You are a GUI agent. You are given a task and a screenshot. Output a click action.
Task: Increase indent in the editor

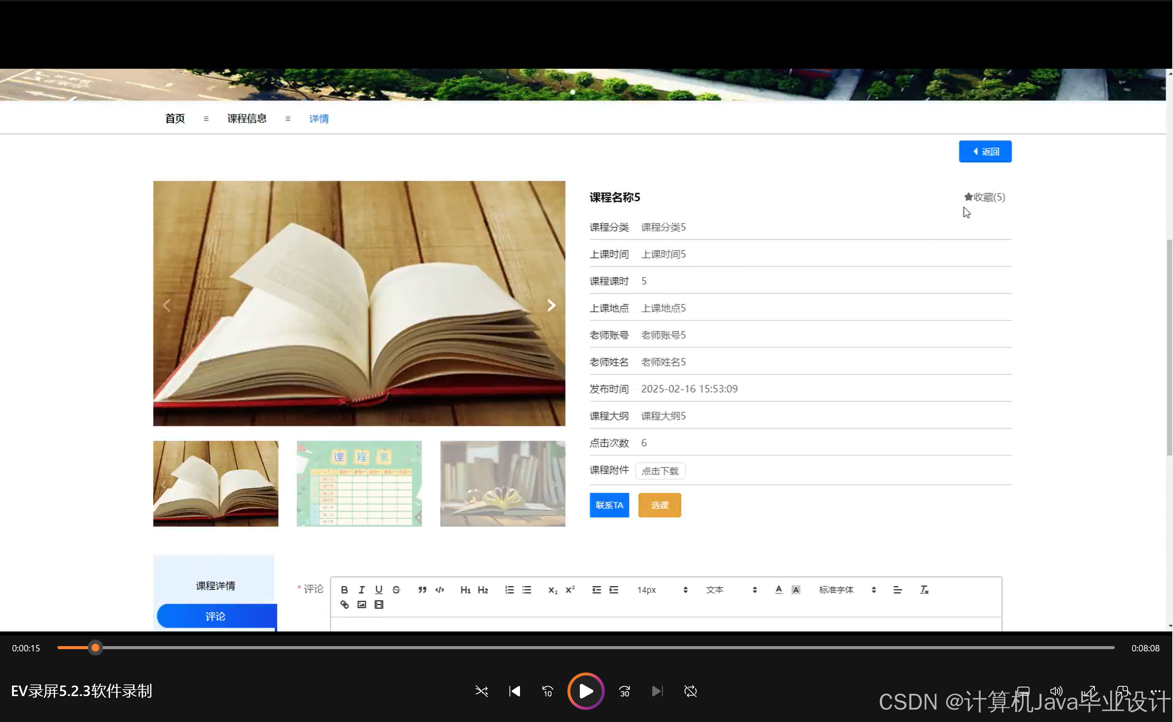(x=614, y=590)
